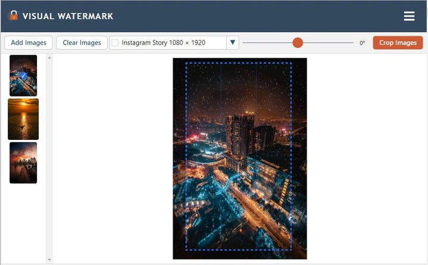Click the Add Images button

click(x=29, y=43)
